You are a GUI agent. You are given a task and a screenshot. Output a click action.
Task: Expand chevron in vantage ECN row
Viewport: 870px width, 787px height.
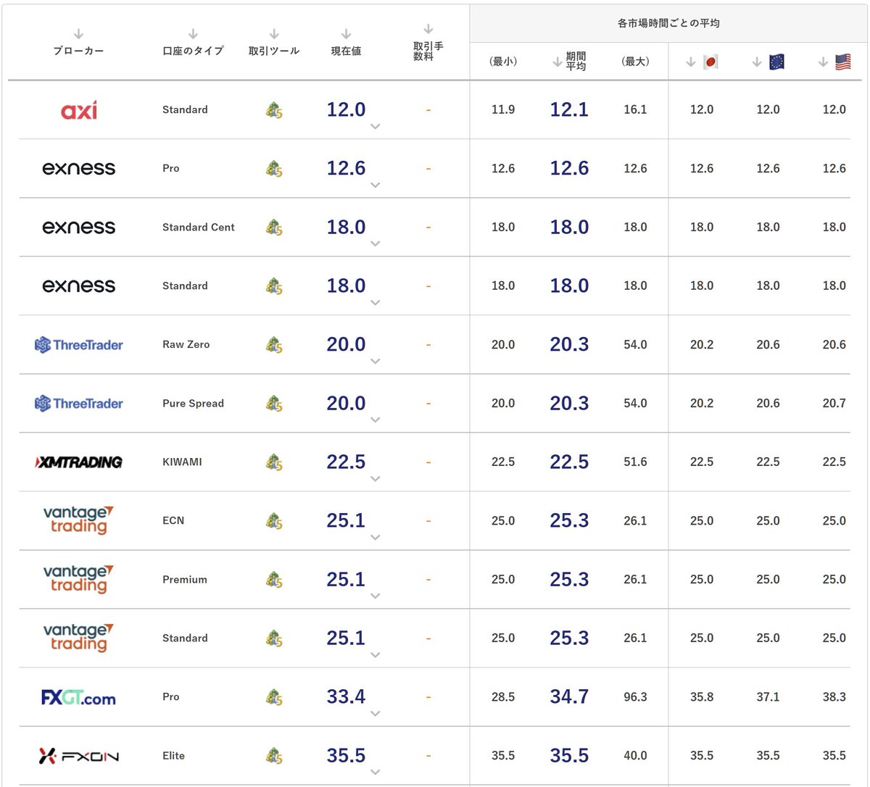click(375, 537)
